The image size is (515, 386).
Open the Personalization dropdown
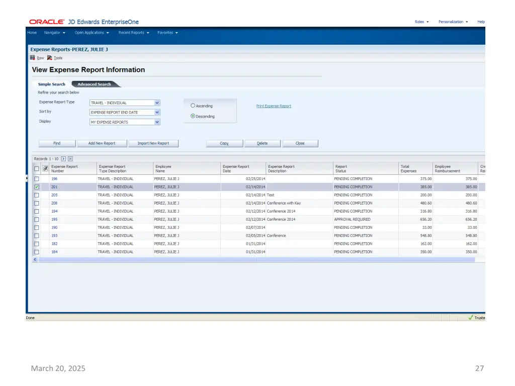(453, 22)
